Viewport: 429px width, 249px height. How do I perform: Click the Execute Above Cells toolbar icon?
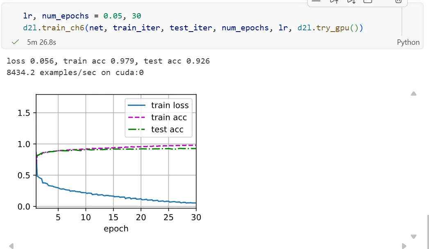coord(334,1)
